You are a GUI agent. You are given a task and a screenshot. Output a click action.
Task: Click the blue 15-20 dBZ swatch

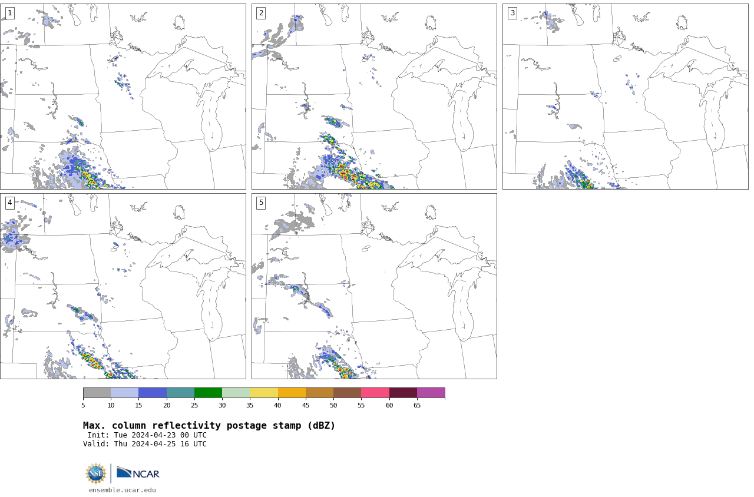click(153, 393)
